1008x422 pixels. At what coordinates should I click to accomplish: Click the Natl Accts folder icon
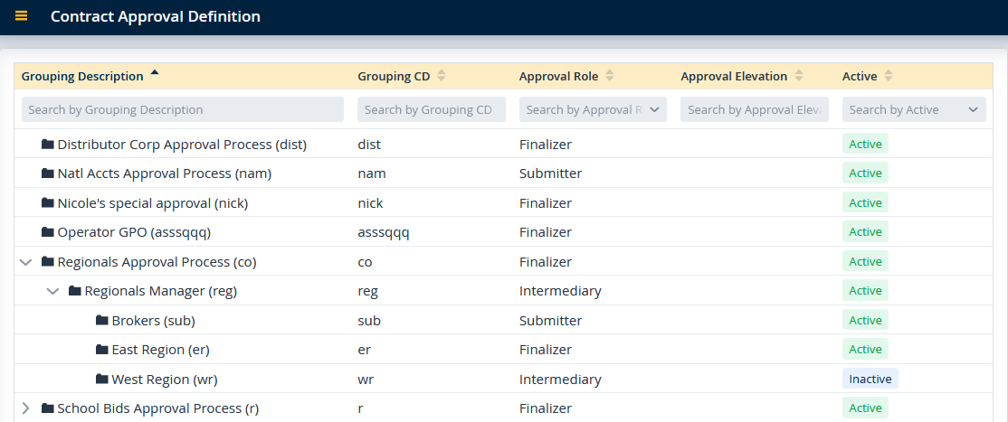(x=48, y=173)
